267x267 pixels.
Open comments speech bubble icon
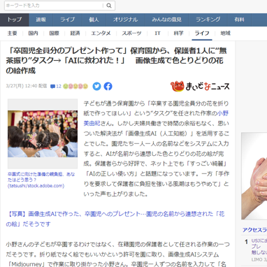(x=53, y=87)
